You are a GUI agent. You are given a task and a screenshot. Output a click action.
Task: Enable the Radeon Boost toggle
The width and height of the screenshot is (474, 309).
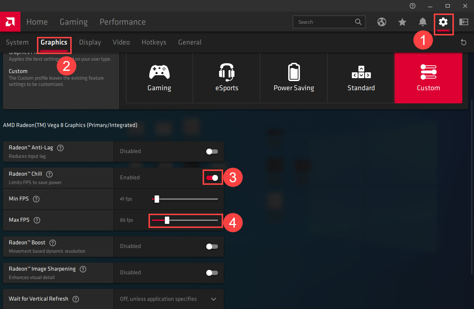pyautogui.click(x=212, y=246)
